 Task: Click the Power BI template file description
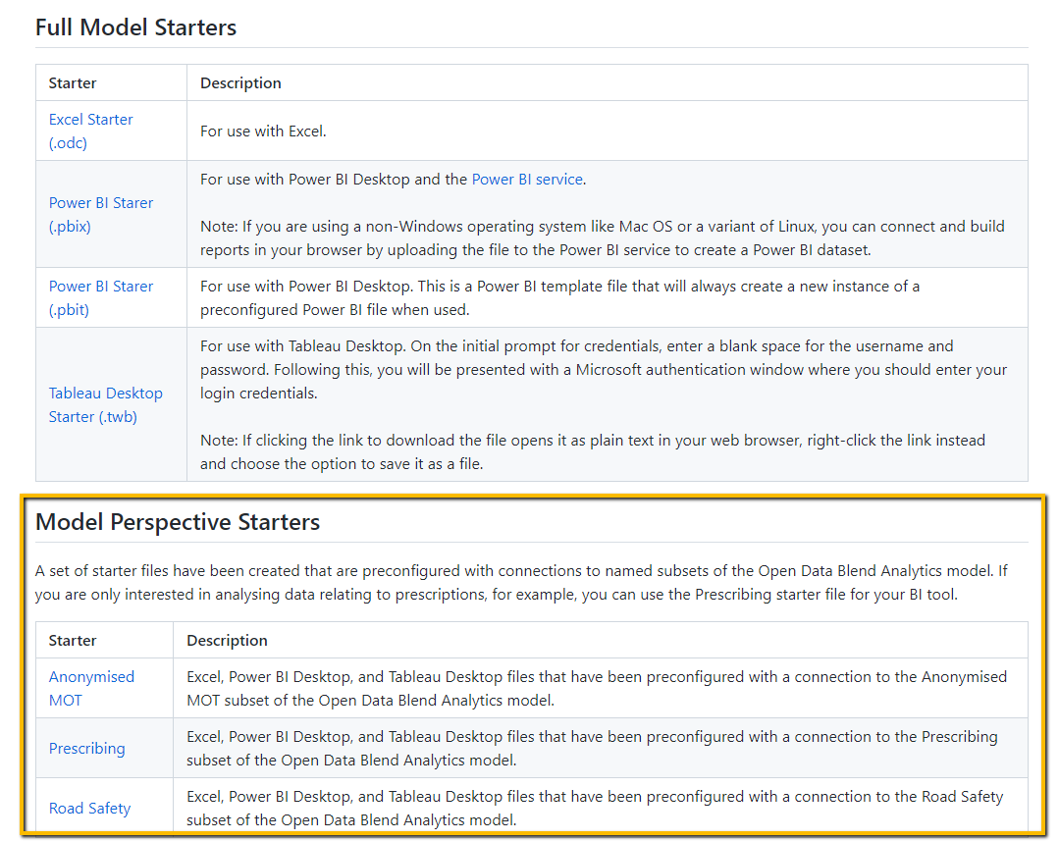coord(559,298)
